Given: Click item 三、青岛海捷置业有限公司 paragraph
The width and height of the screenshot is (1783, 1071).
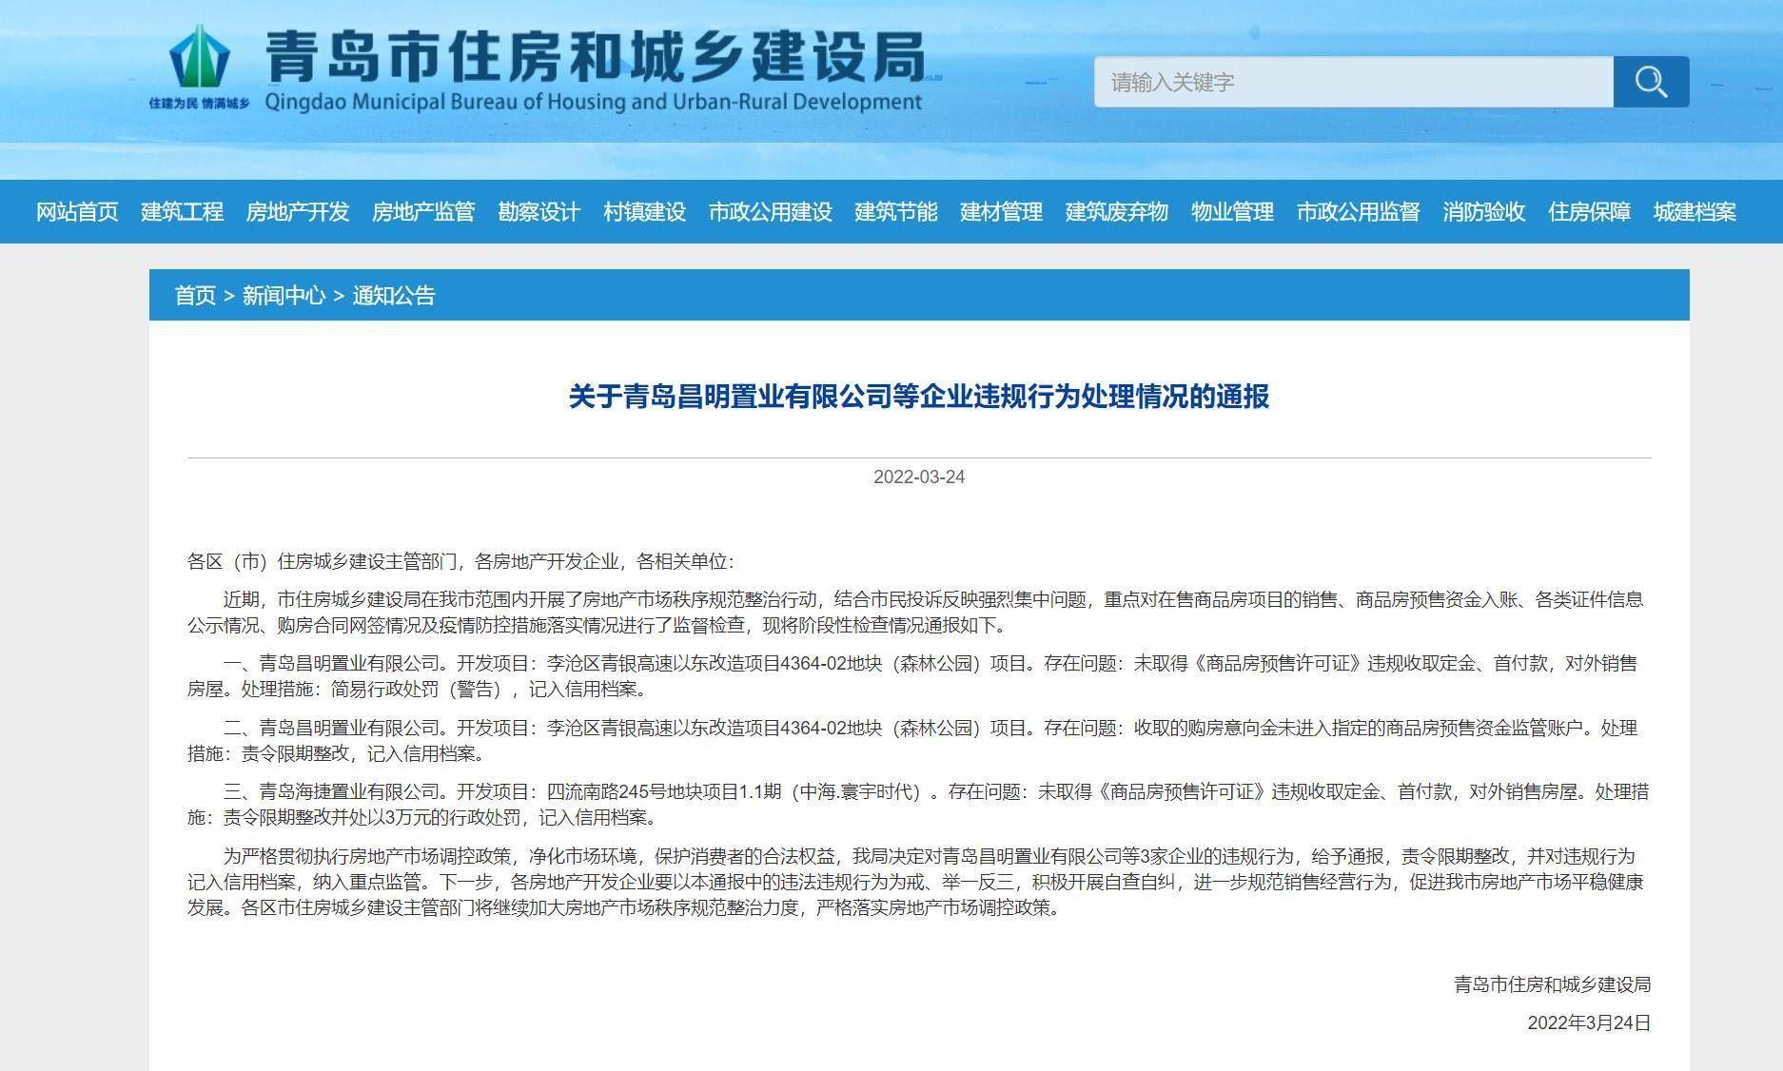Looking at the screenshot, I should click(919, 805).
